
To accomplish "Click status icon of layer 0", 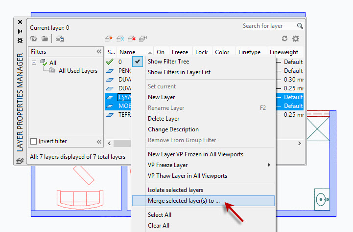I will pos(110,62).
